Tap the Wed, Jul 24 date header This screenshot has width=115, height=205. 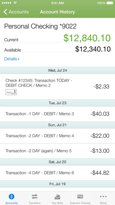click(57, 70)
